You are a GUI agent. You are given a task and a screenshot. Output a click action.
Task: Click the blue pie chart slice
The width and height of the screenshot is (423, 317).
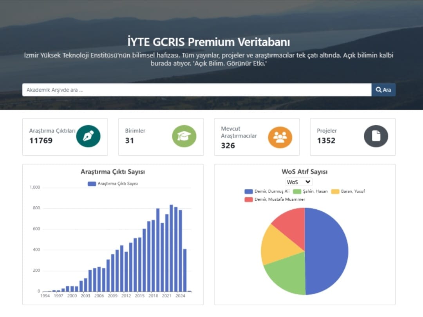(327, 250)
